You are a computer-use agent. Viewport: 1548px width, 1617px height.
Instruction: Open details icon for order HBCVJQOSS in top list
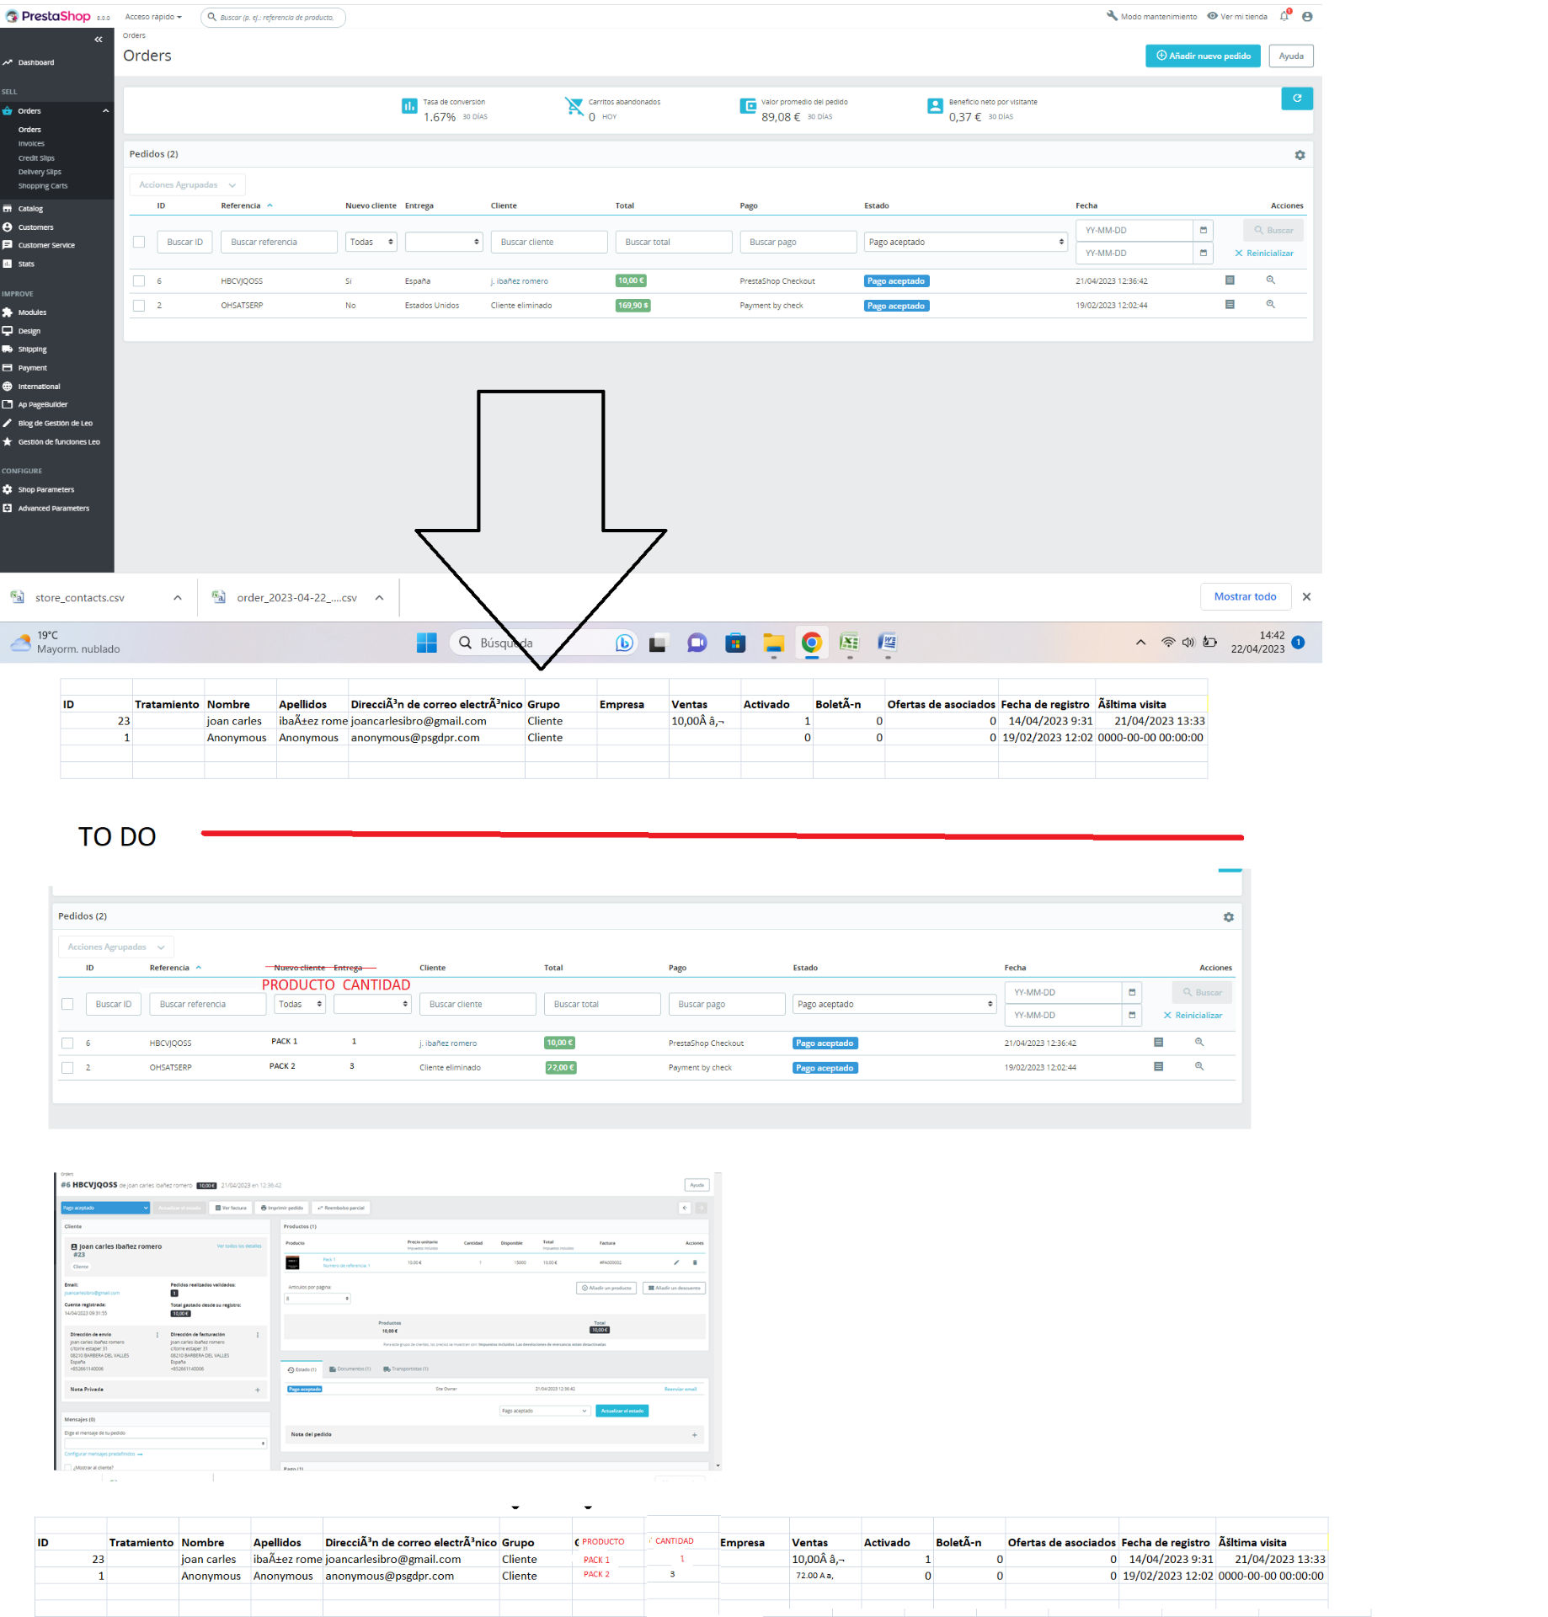click(1230, 280)
